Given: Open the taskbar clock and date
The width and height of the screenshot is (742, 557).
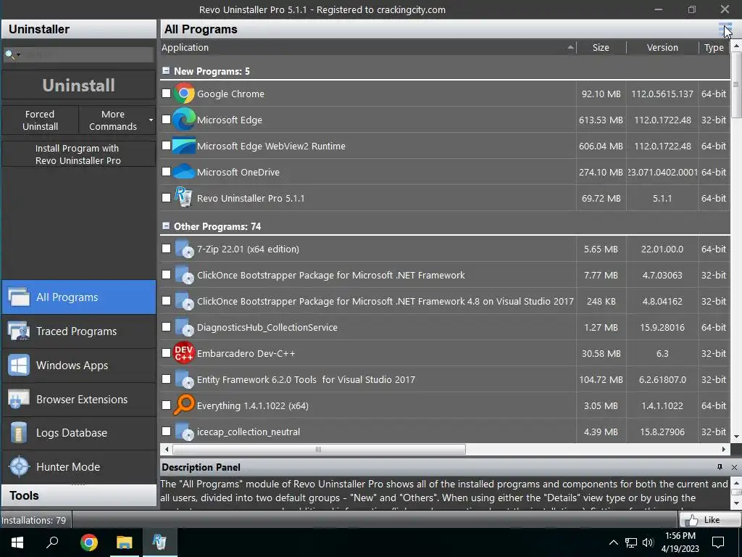Looking at the screenshot, I should tap(680, 542).
